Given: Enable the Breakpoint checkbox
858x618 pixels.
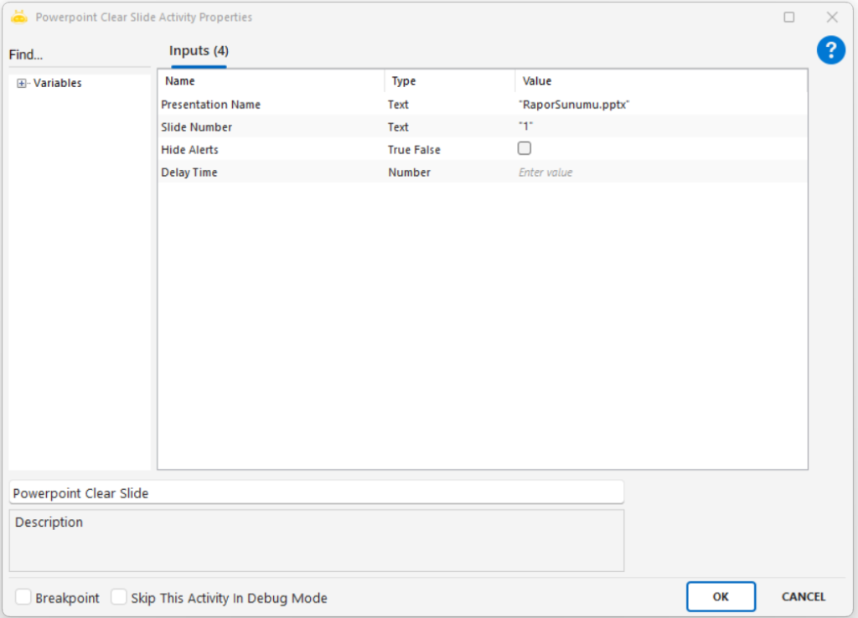Looking at the screenshot, I should [23, 597].
